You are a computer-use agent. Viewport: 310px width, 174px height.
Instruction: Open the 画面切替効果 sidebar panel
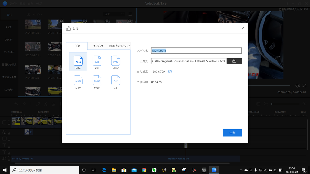(9, 65)
